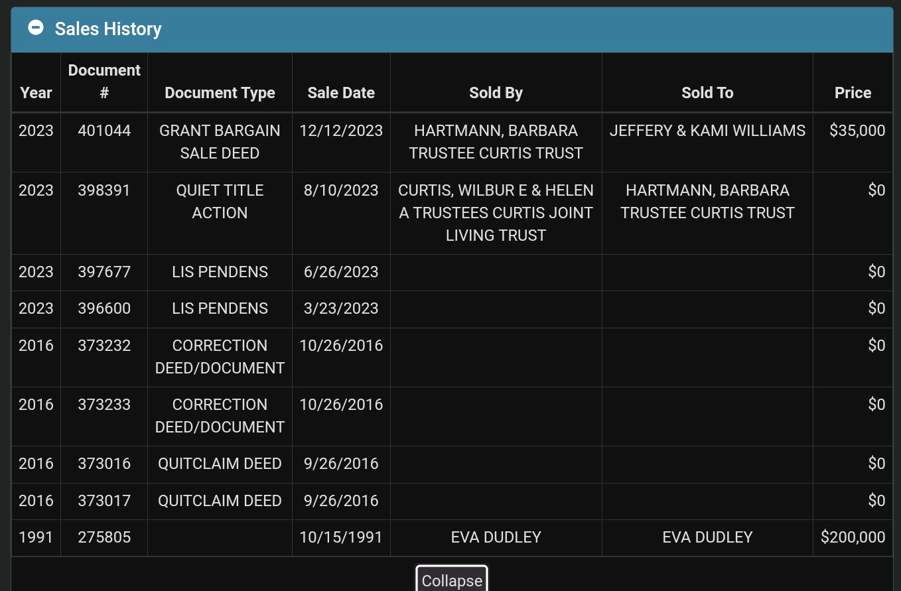Viewport: 901px width, 591px height.
Task: Click the year 2023 in the 401044 row
Action: 36,131
